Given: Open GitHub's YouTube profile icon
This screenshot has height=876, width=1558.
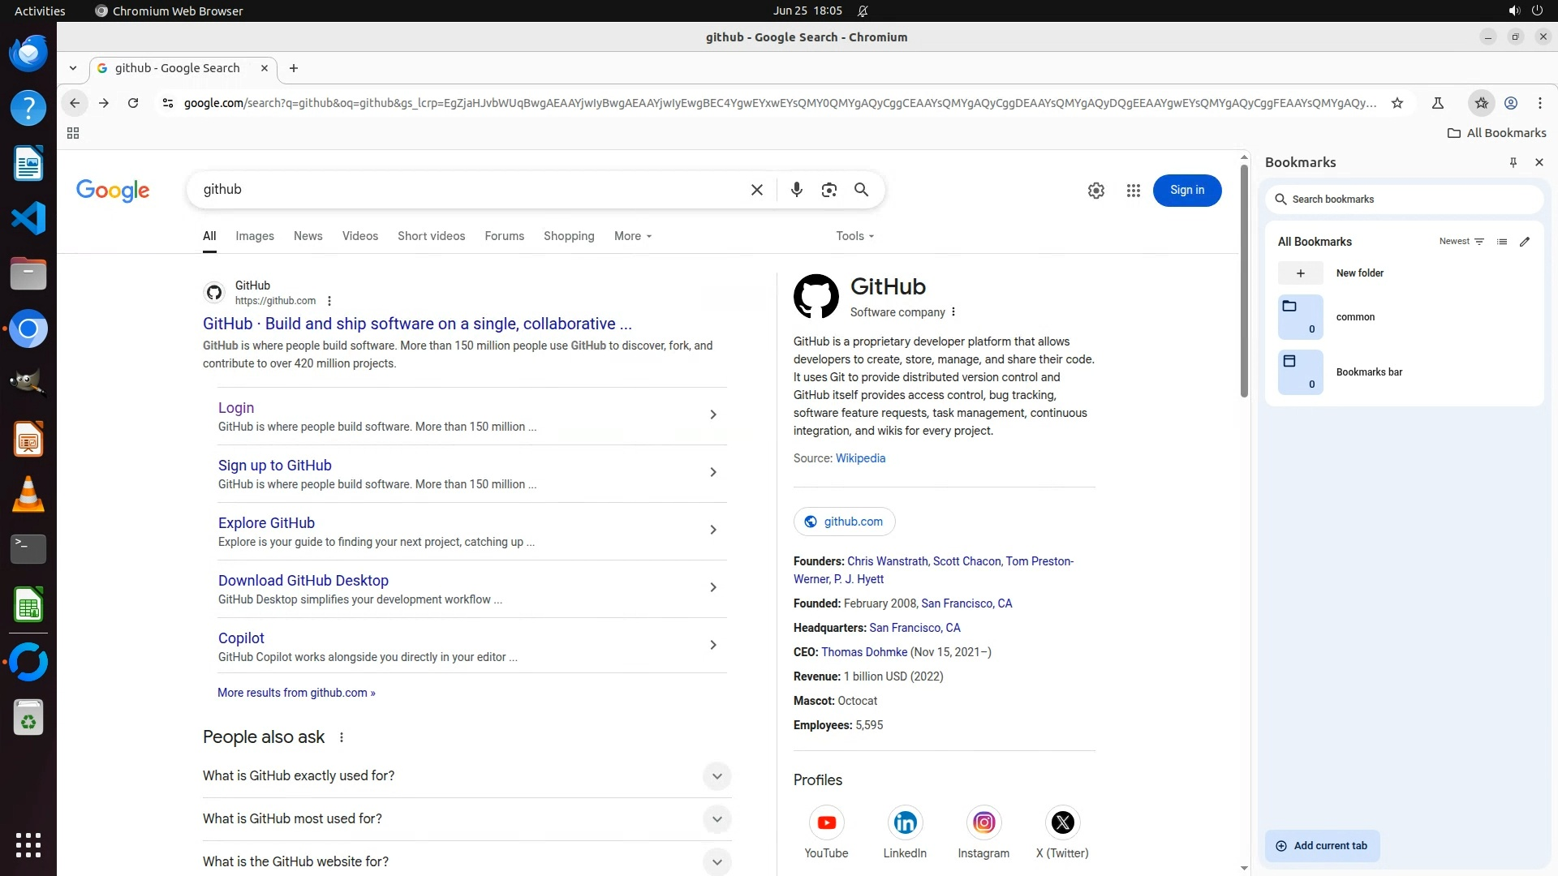Looking at the screenshot, I should pyautogui.click(x=826, y=822).
